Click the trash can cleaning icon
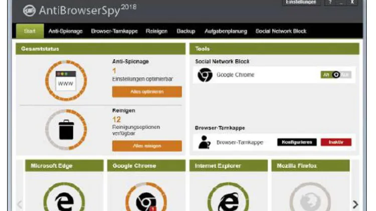Image resolution: width=376 pixels, height=211 pixels. pos(66,130)
